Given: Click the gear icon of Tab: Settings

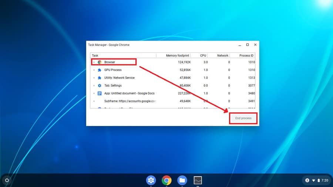Looking at the screenshot, I should point(100,85).
